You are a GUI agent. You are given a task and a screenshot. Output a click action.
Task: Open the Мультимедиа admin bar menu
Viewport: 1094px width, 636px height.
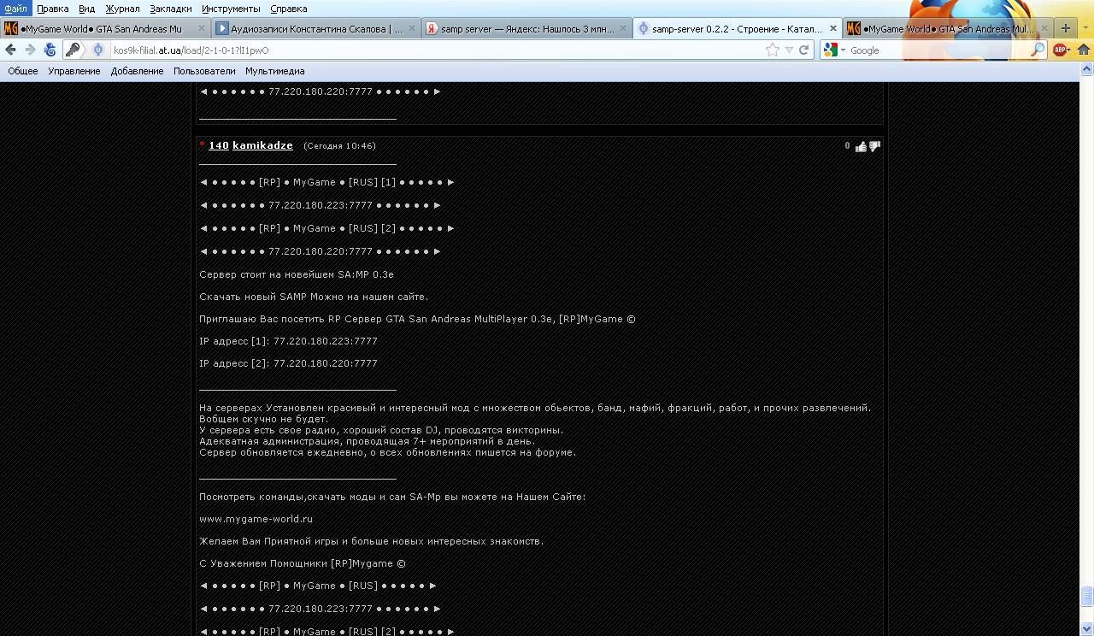[x=274, y=71]
